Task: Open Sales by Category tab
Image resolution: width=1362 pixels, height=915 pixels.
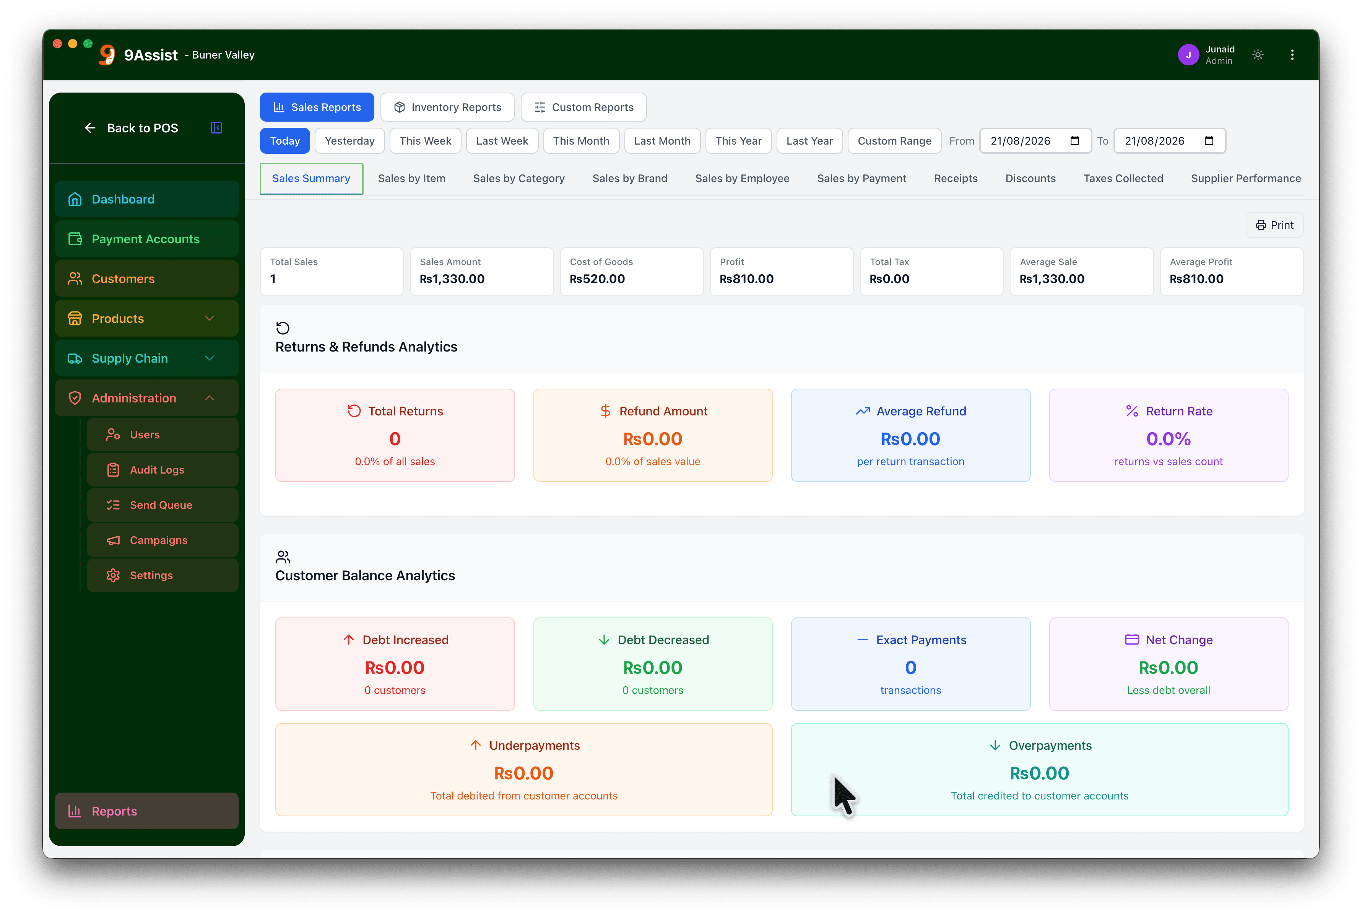Action: (518, 179)
